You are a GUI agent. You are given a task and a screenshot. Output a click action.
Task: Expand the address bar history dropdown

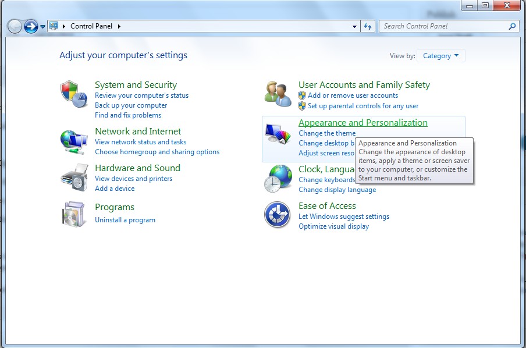(x=354, y=27)
